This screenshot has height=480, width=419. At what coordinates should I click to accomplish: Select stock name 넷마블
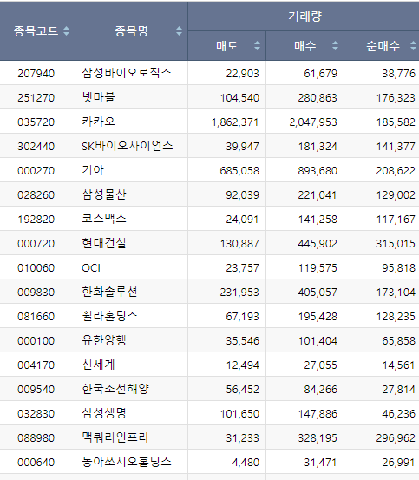(x=98, y=97)
